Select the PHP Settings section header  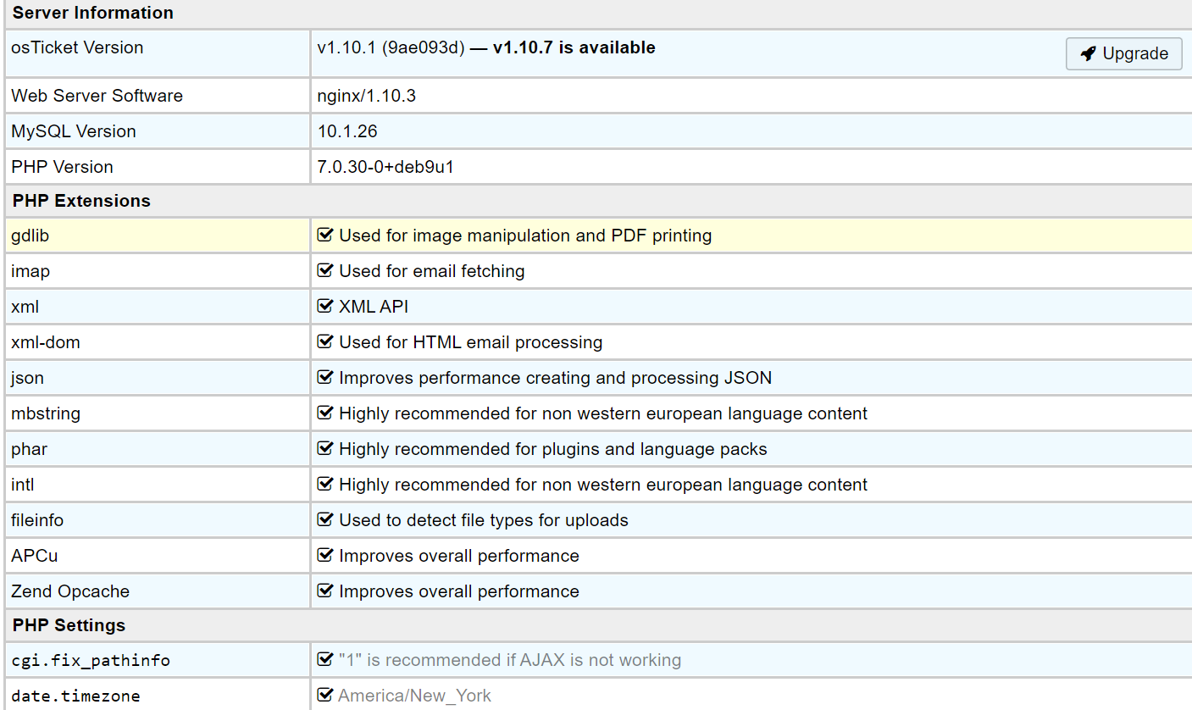[x=69, y=625]
